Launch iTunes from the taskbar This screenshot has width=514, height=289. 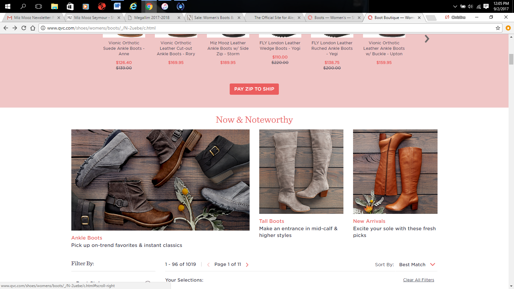click(164, 6)
